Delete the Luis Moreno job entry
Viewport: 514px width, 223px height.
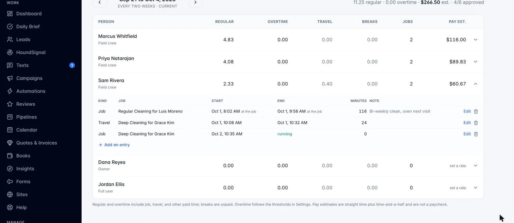pos(476,111)
